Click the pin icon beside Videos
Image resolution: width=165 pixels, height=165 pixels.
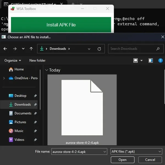click(x=35, y=140)
